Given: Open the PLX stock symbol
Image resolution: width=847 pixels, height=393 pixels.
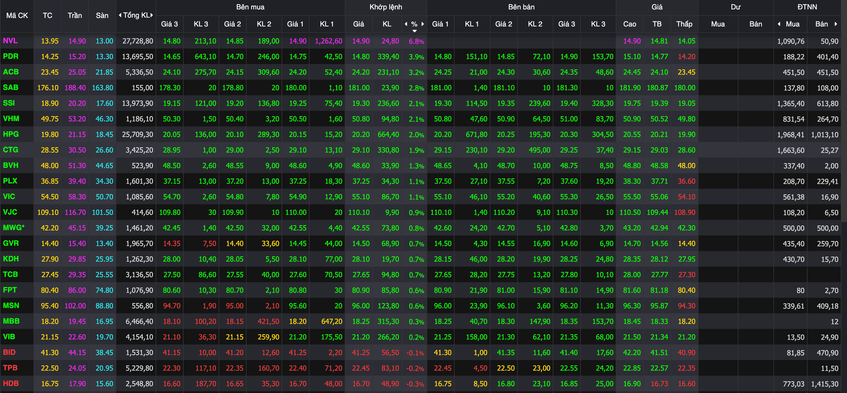Looking at the screenshot, I should [10, 181].
